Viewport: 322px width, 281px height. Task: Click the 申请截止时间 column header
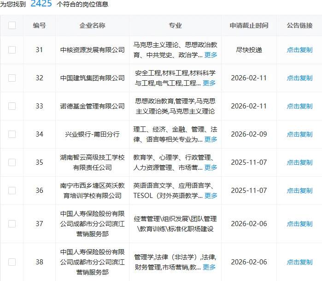pyautogui.click(x=249, y=25)
